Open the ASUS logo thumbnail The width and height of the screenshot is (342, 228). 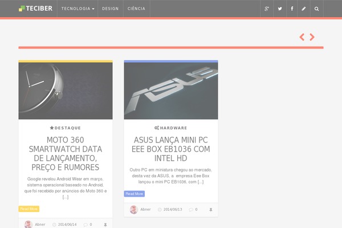[x=171, y=91]
